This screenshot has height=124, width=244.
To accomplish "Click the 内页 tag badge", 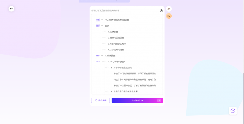I will 98,62.
